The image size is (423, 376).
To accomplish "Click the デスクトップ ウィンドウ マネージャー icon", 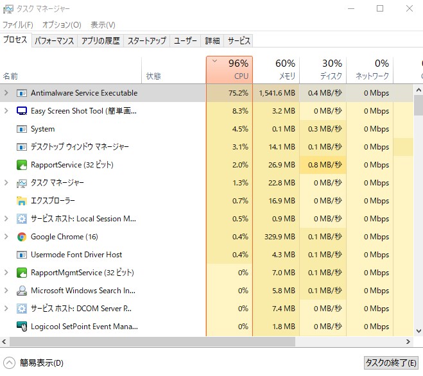I will (x=22, y=147).
